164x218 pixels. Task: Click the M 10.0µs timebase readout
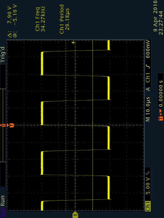coord(148,109)
